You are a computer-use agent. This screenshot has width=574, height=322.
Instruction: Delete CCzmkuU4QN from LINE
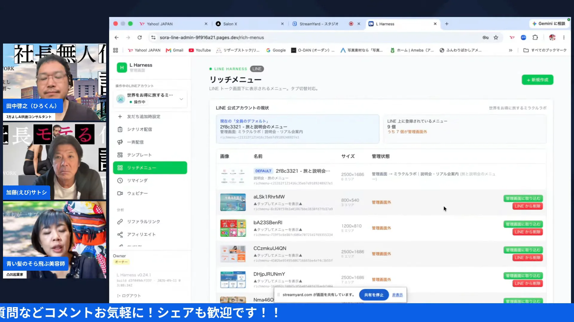[x=528, y=258]
